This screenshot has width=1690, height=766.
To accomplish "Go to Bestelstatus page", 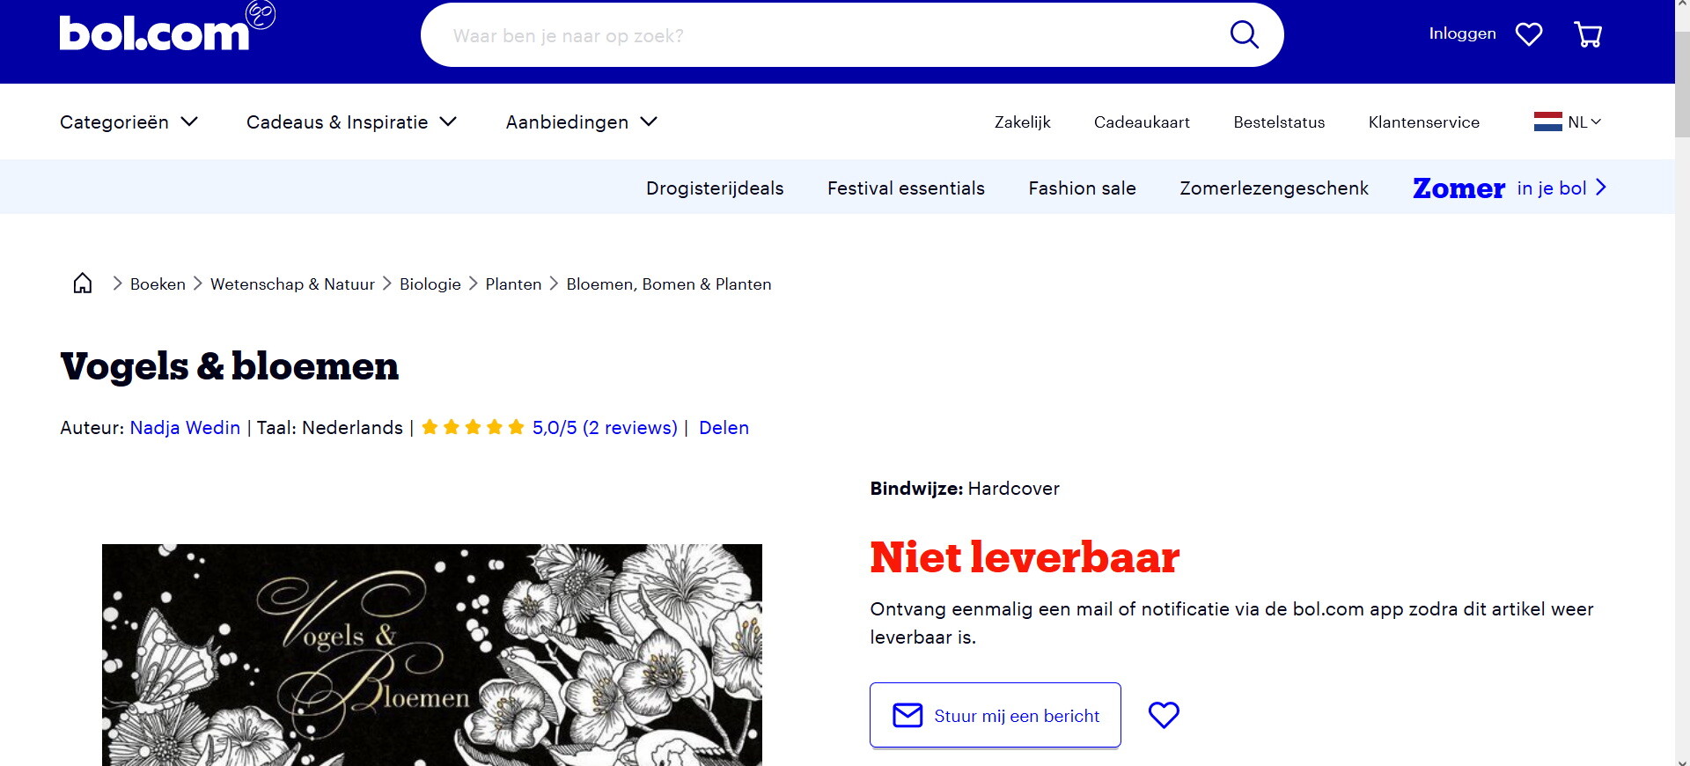I will 1278,122.
